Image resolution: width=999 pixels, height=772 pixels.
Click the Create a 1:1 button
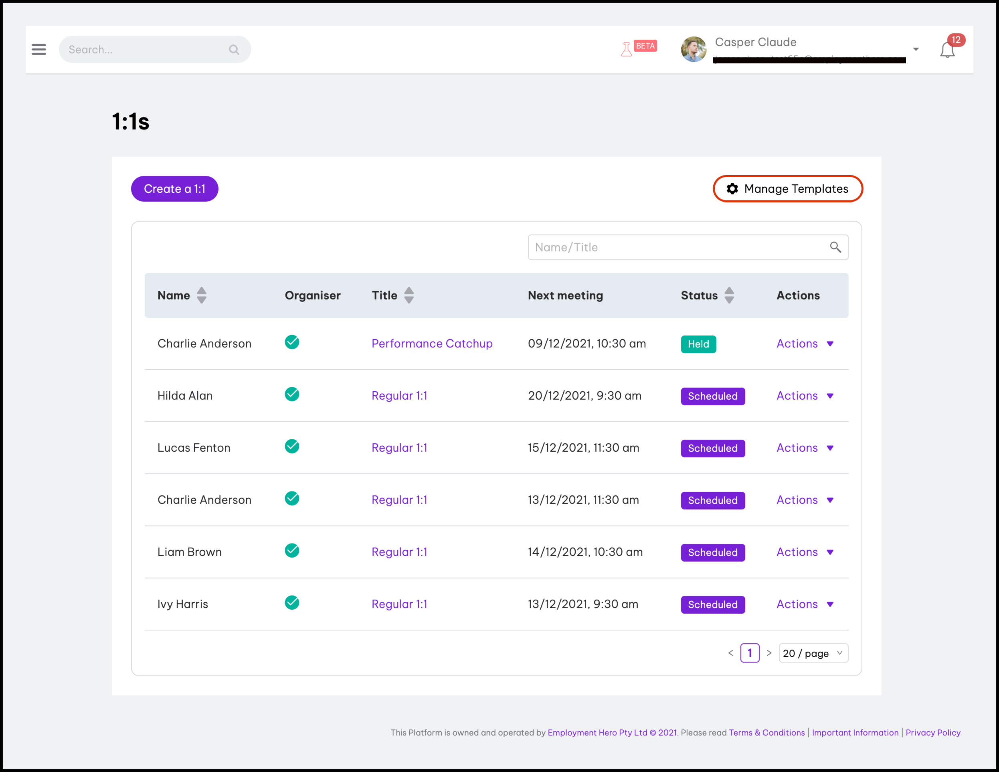174,189
